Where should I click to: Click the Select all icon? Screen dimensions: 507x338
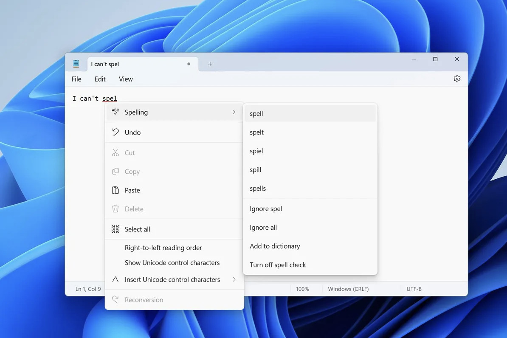coord(115,229)
